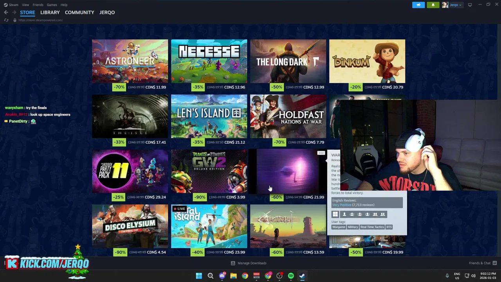Image resolution: width=501 pixels, height=282 pixels.
Task: Click the -90% discount on Disco Elysium
Action: (x=120, y=252)
